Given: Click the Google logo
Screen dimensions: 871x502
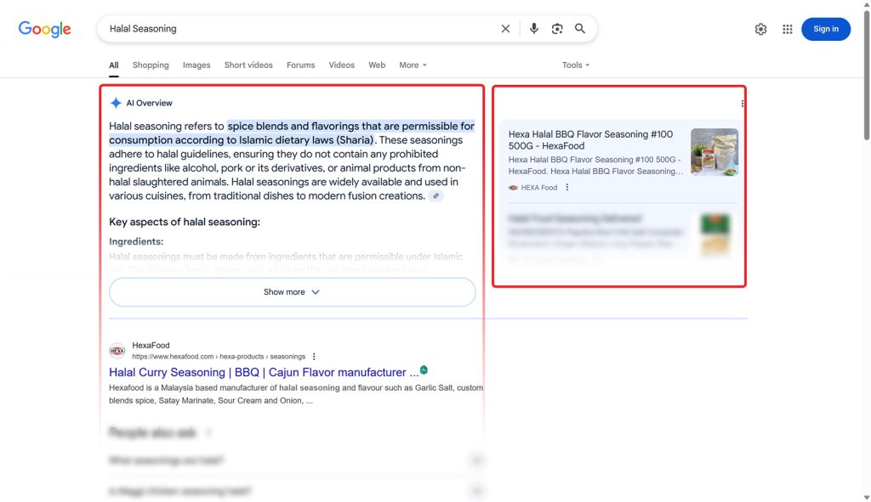Looking at the screenshot, I should 44,29.
